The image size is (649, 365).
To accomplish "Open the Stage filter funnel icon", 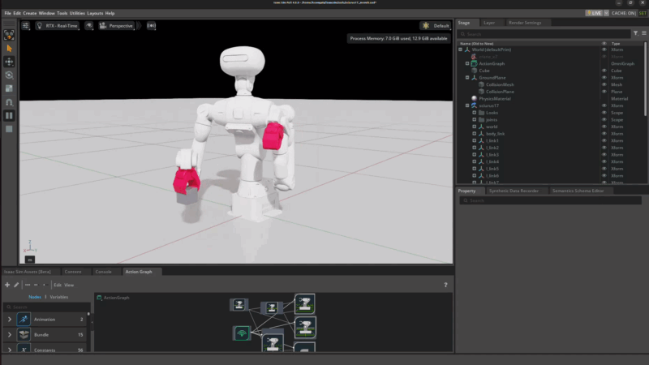I will click(634, 34).
